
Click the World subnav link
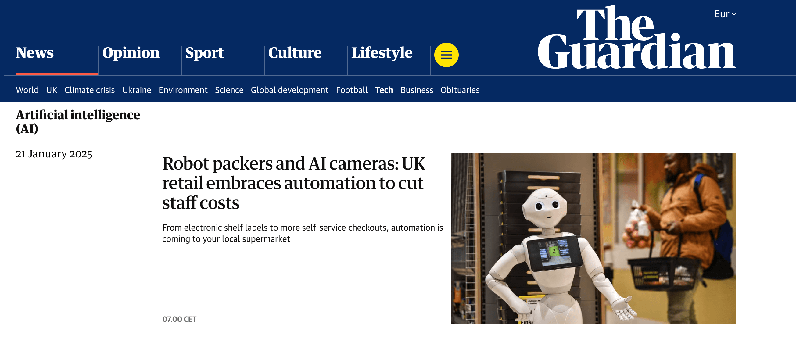[27, 90]
